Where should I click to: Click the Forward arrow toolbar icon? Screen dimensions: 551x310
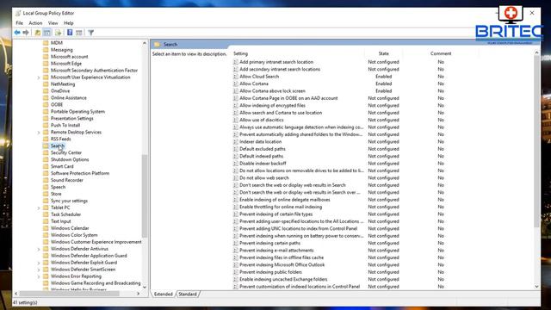(26, 33)
